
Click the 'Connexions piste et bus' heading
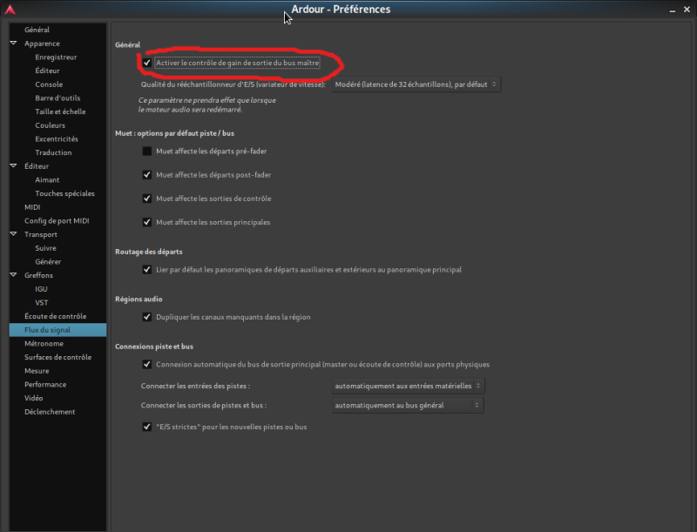coord(154,347)
